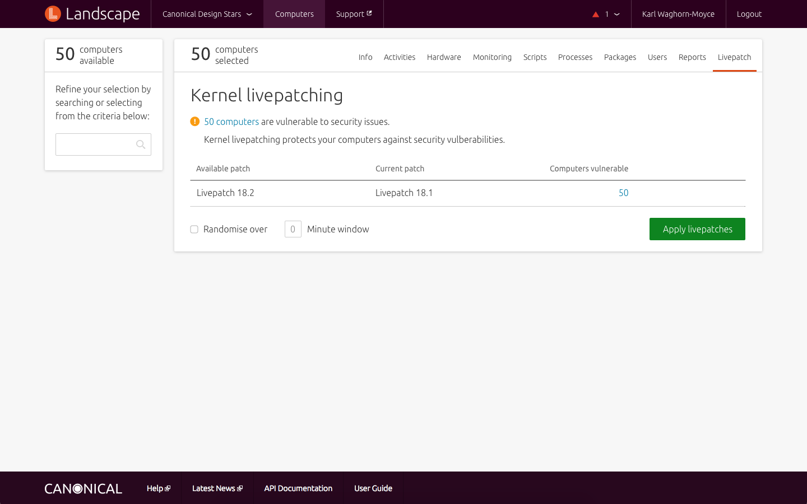Click the Landscape logo icon
The image size is (807, 504).
pyautogui.click(x=53, y=14)
